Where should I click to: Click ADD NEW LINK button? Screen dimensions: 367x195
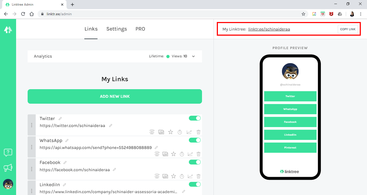pos(115,96)
